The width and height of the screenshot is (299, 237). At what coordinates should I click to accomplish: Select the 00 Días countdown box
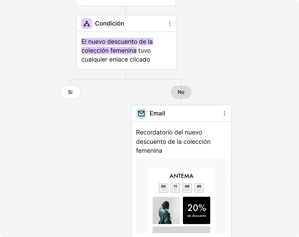point(163,188)
